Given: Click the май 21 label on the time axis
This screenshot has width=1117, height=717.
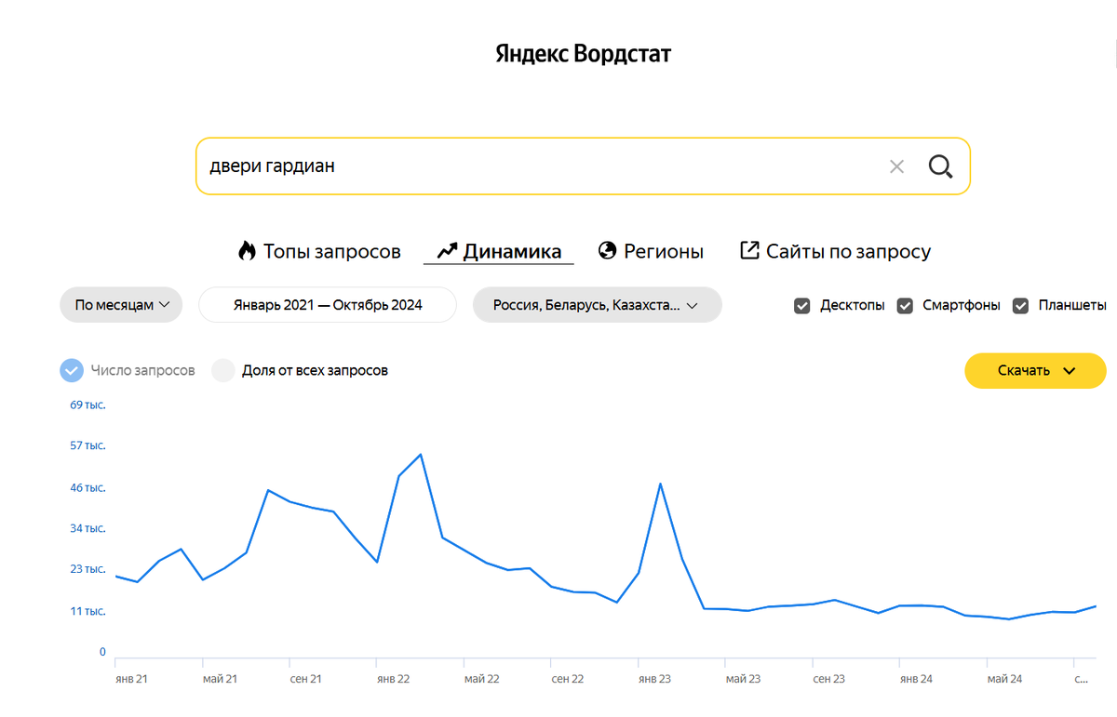Looking at the screenshot, I should (x=220, y=680).
